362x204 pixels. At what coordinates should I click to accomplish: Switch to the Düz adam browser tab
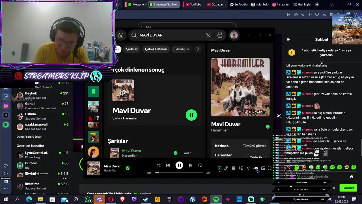pos(216,5)
